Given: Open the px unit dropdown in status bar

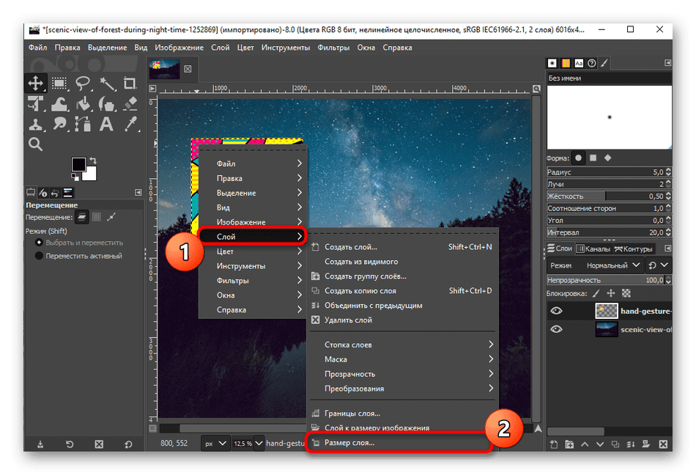Looking at the screenshot, I should [x=215, y=443].
